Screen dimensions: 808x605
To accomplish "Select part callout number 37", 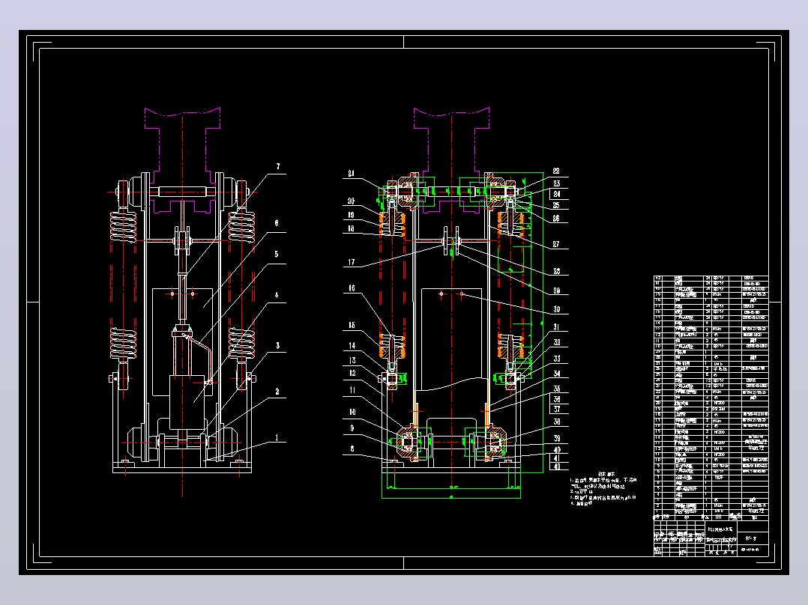I will click(557, 410).
